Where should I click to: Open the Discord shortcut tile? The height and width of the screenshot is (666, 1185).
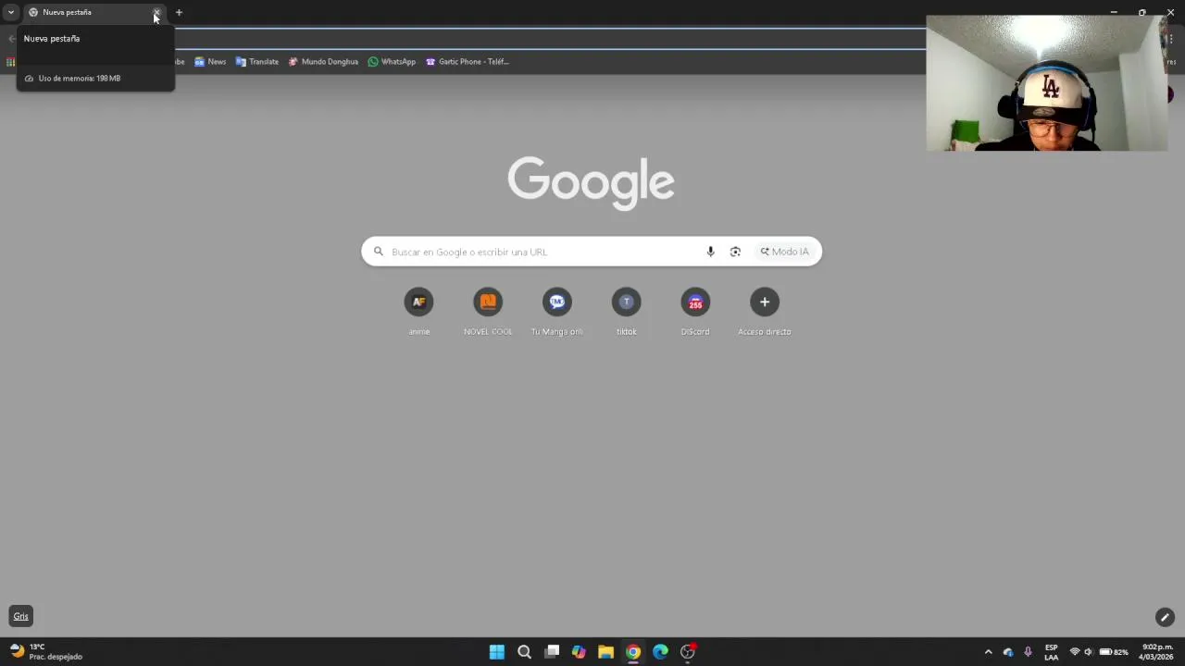695,312
